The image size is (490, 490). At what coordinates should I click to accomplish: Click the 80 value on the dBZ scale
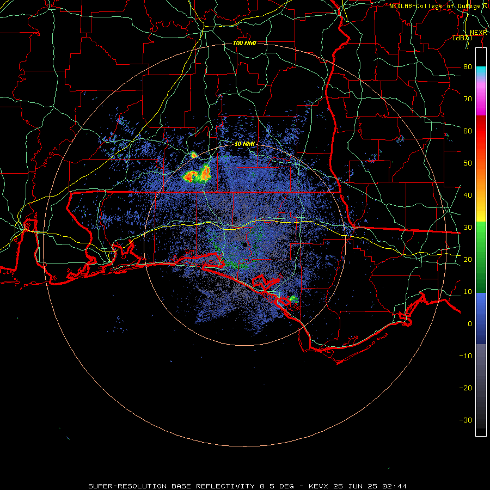pyautogui.click(x=468, y=67)
